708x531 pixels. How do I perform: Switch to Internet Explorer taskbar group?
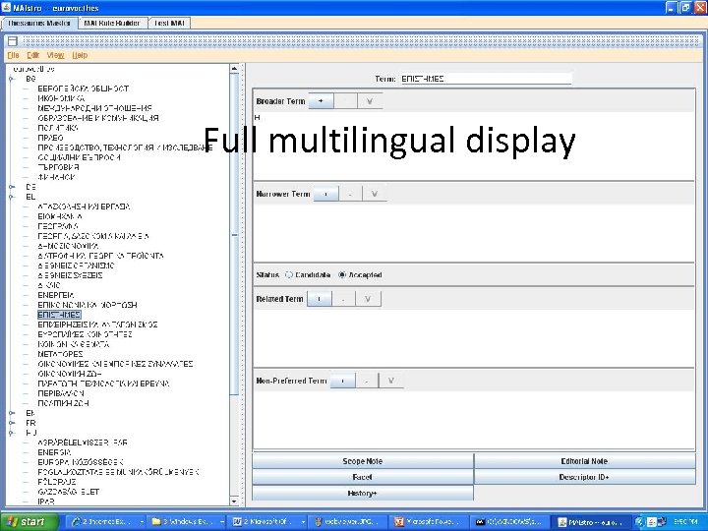106,522
